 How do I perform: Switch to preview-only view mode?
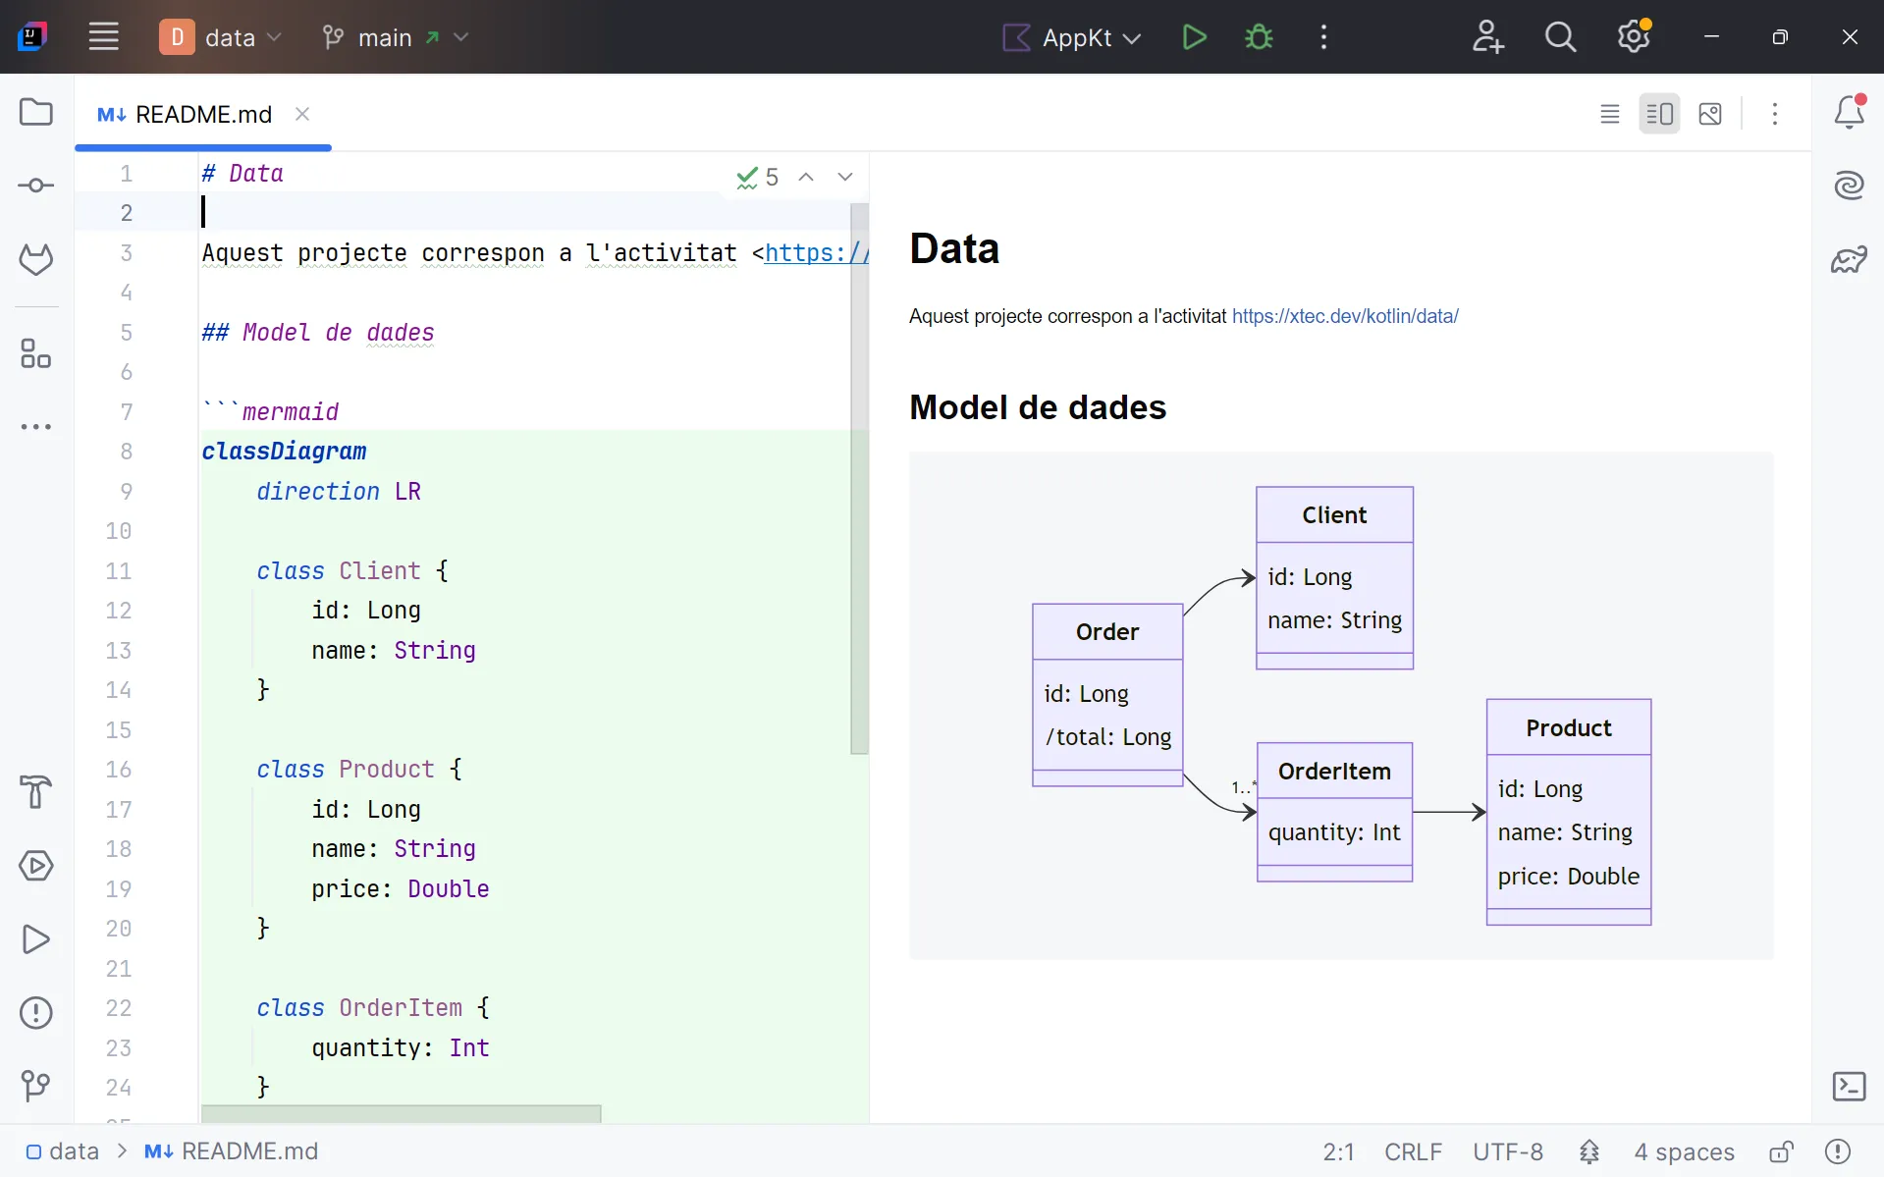click(x=1710, y=114)
